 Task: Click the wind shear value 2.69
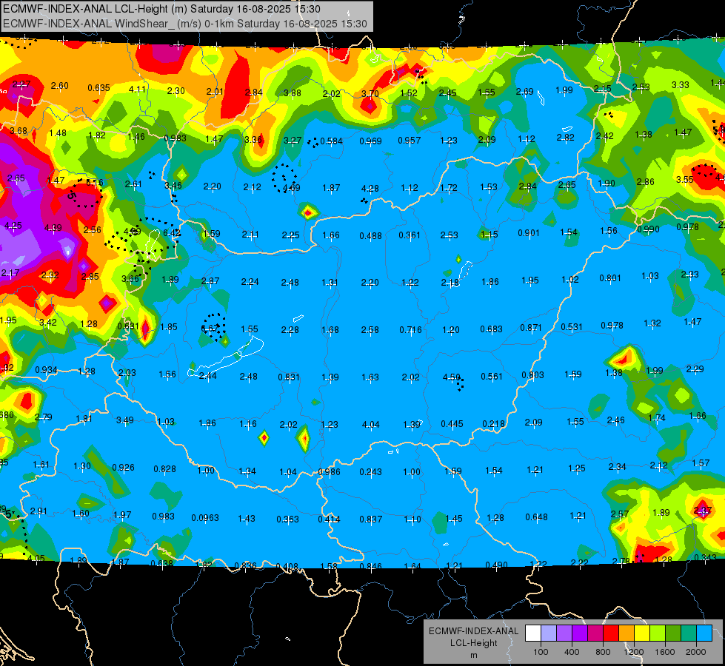(x=525, y=92)
